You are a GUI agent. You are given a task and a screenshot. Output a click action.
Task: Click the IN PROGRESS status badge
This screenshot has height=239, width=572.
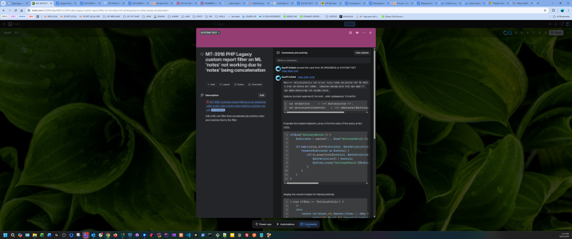point(218,110)
